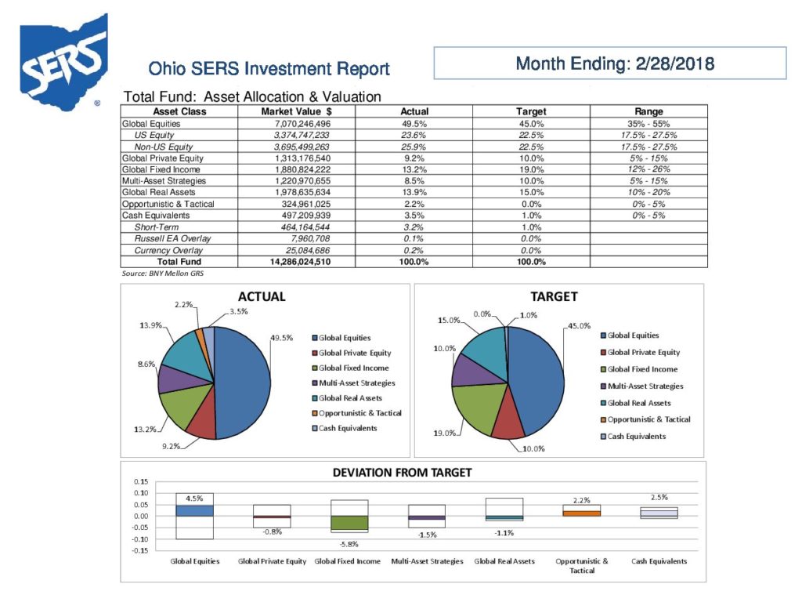This screenshot has width=802, height=602.
Task: Click Opportunistic & Tactical swatch in ACTUAL legend
Action: (x=314, y=413)
